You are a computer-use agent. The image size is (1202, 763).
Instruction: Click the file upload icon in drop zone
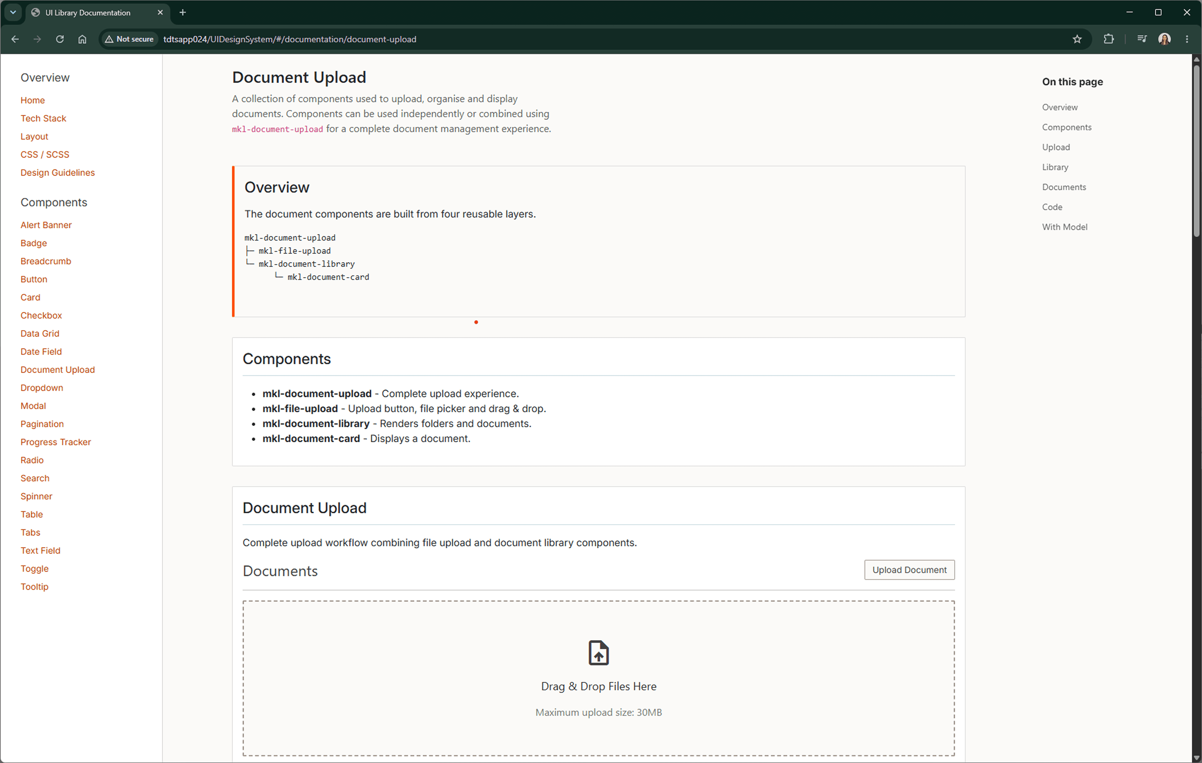click(598, 653)
